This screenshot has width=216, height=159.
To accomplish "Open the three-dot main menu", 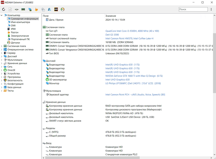I will (x=211, y=9).
